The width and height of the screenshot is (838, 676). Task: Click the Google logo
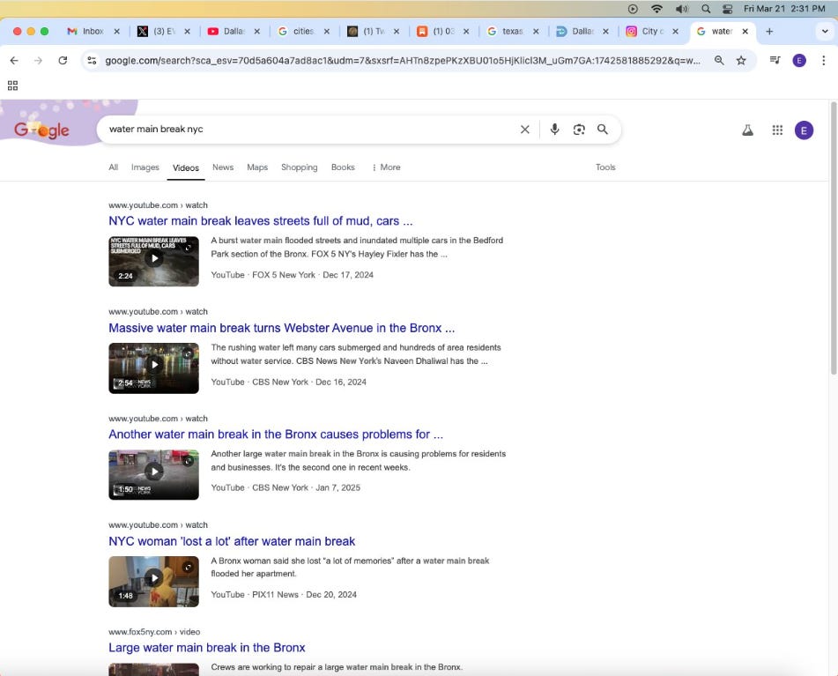tap(41, 130)
